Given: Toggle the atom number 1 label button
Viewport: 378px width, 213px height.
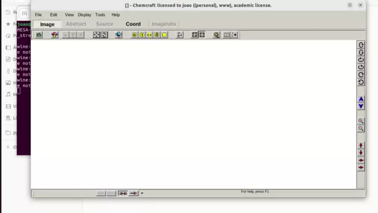Looking at the screenshot, I should click(x=142, y=35).
